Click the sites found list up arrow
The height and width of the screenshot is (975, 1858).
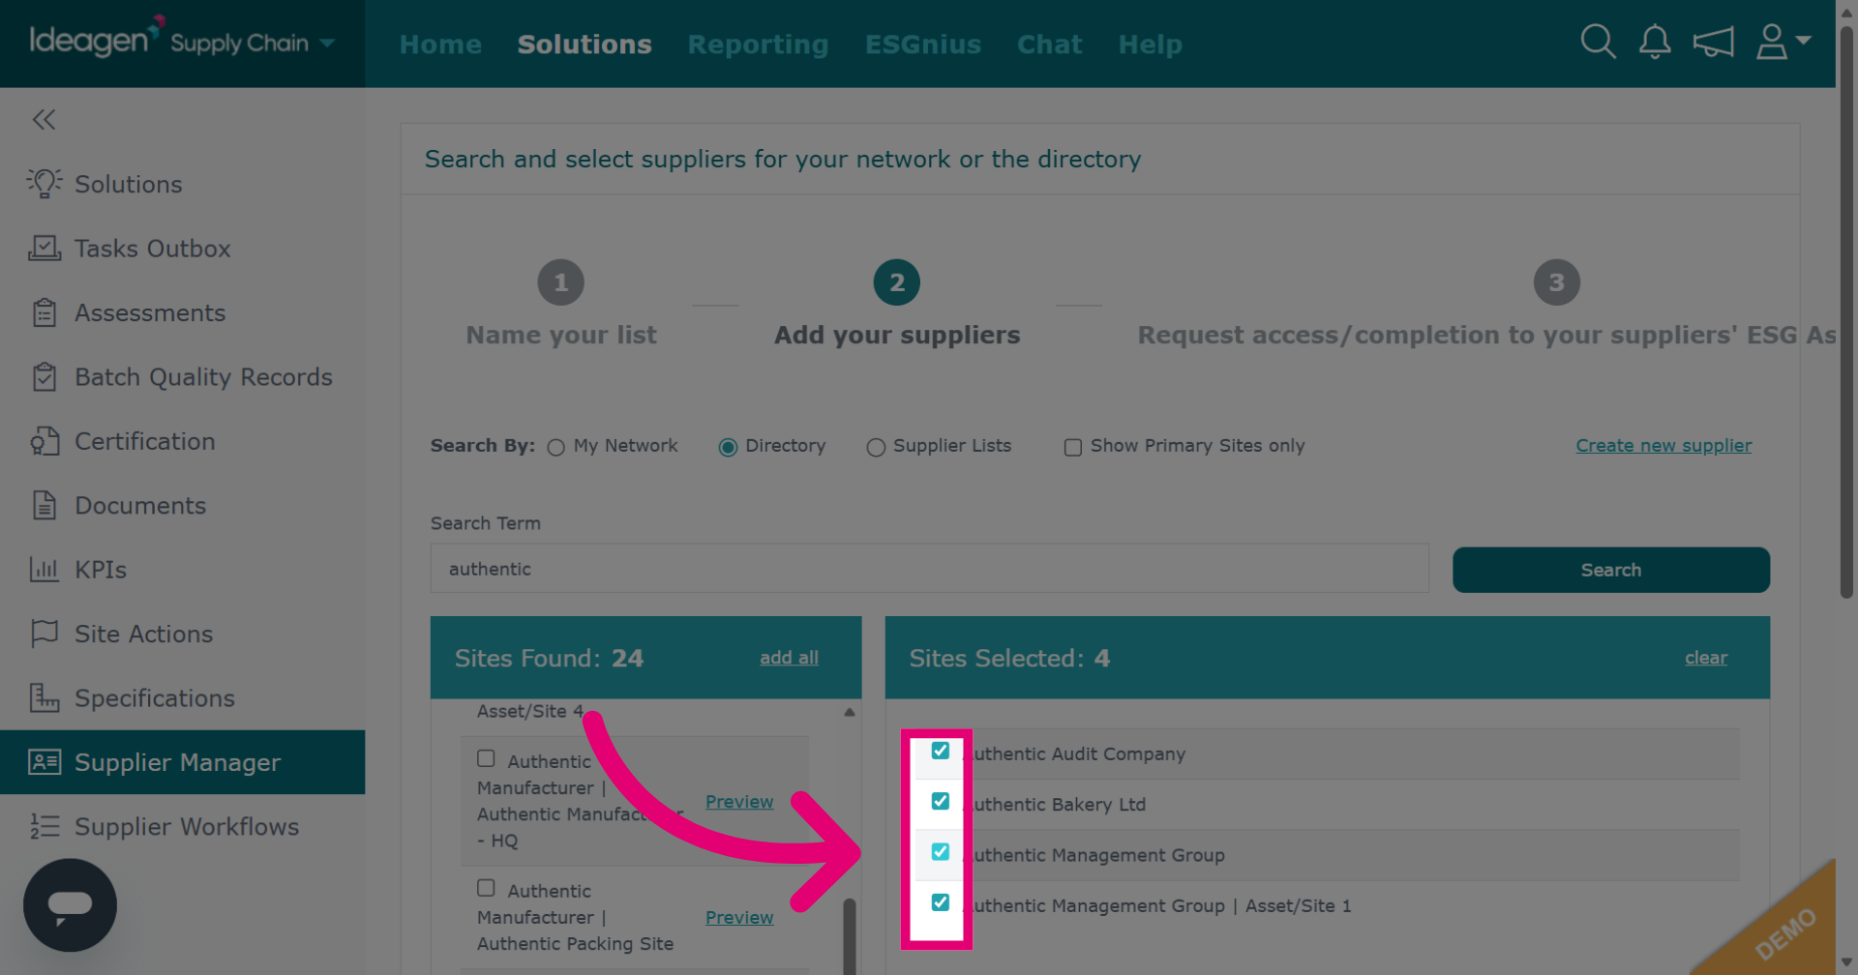tap(849, 712)
